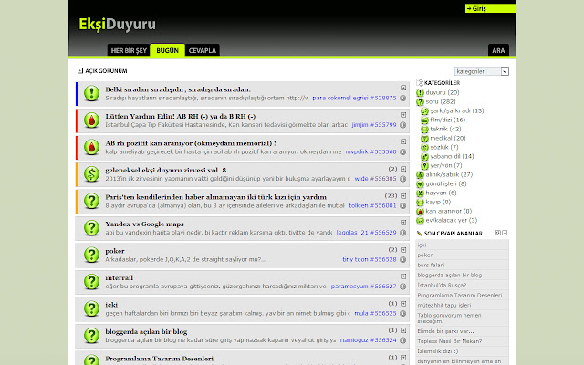The height and width of the screenshot is (365, 584).
Task: Open 'burs falanı' in recent replies
Action: (x=431, y=266)
